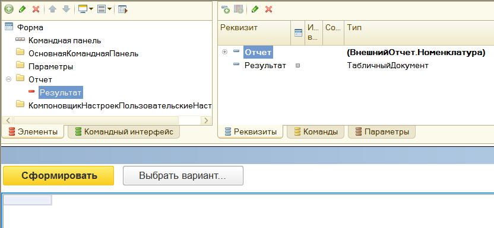Click the edit pencil in attributes toolbar
This screenshot has width=494, height=228.
(x=255, y=9)
